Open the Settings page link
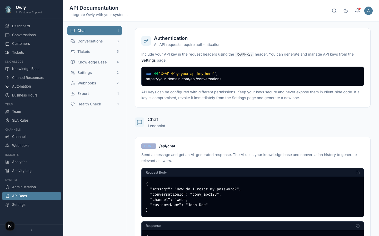Screen dimensions: 379x236 (149, 60)
